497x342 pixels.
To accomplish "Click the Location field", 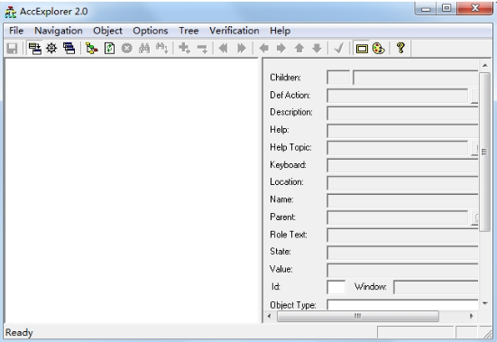I will coord(402,182).
